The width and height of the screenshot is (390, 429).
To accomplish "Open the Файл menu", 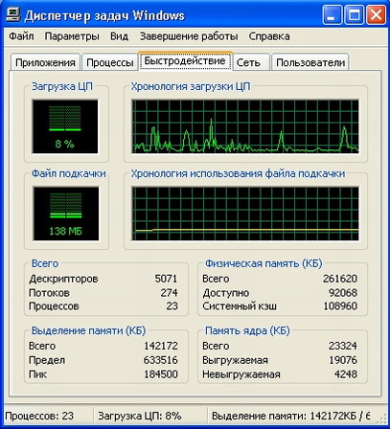I will point(21,36).
